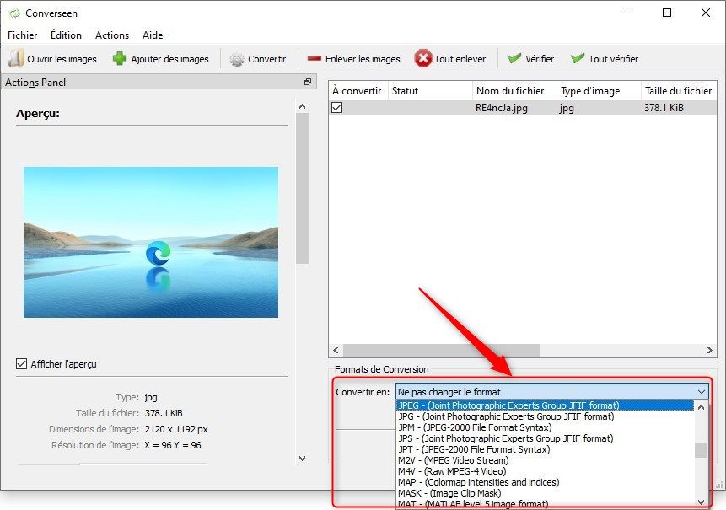Uncheck the RE4ncJa.jpg convert checkbox
The width and height of the screenshot is (726, 510).
pos(336,107)
